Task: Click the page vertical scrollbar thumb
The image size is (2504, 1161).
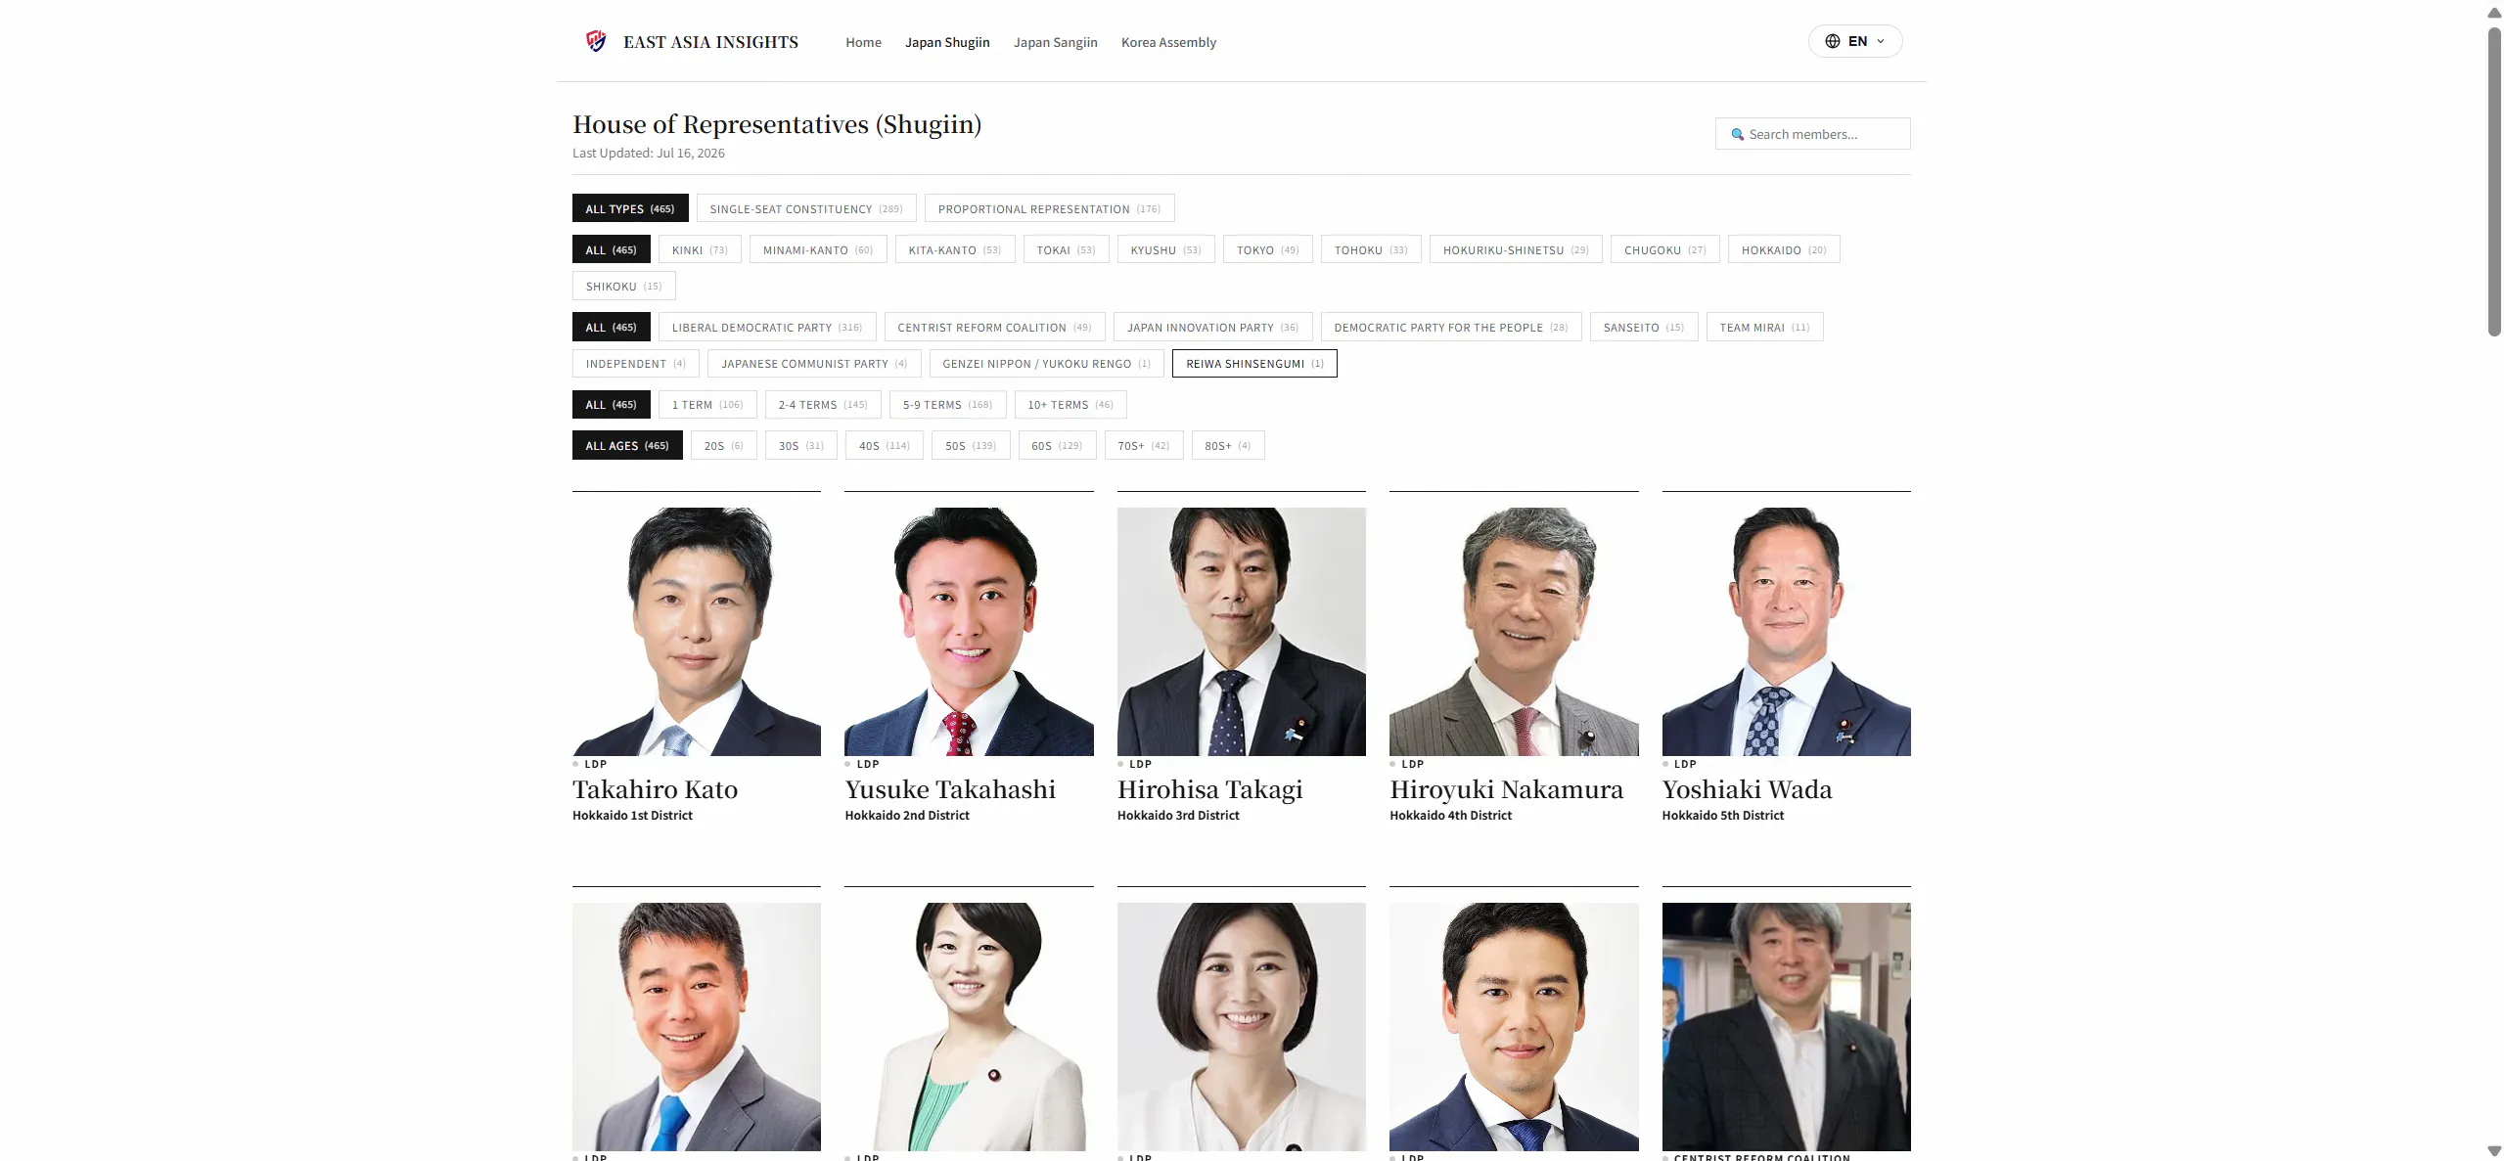Action: pyautogui.click(x=2494, y=181)
